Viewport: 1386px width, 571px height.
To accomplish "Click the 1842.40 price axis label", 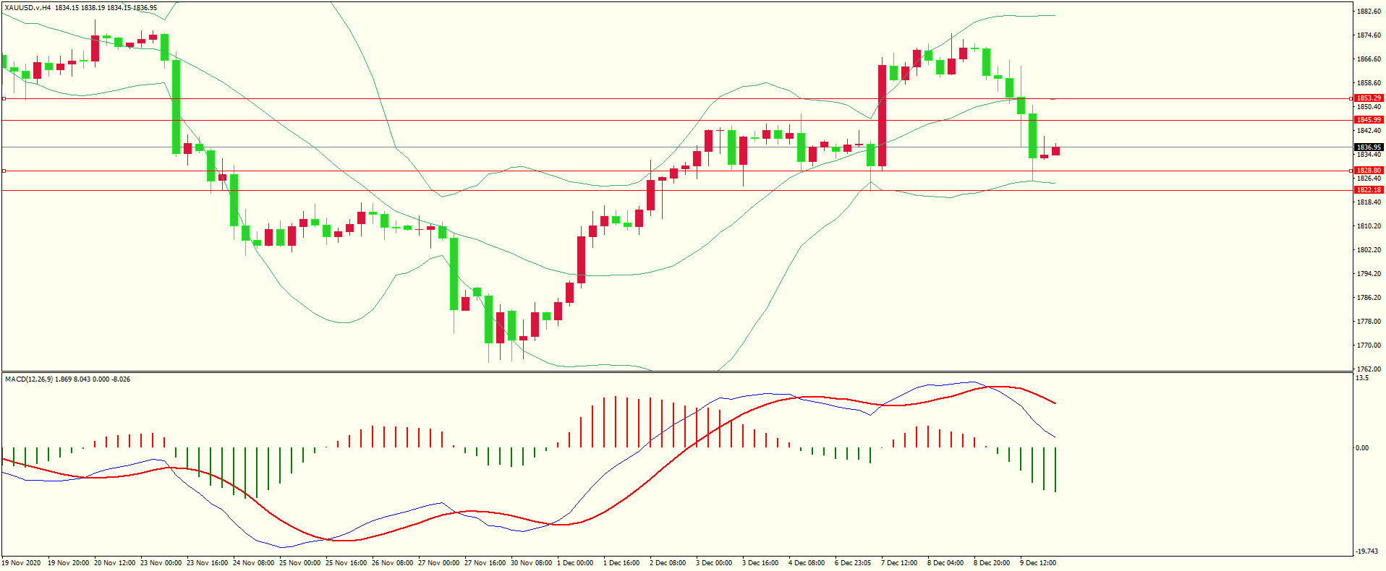I will pos(1369,131).
